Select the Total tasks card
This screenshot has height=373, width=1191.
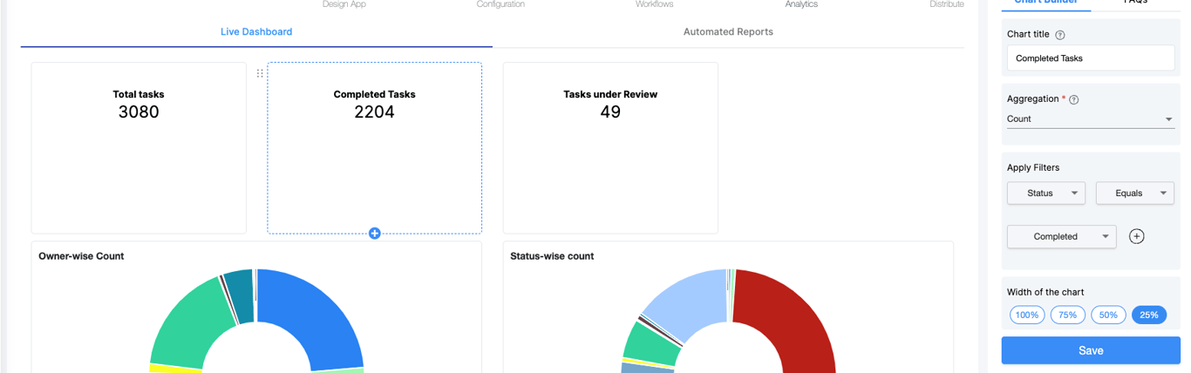139,147
